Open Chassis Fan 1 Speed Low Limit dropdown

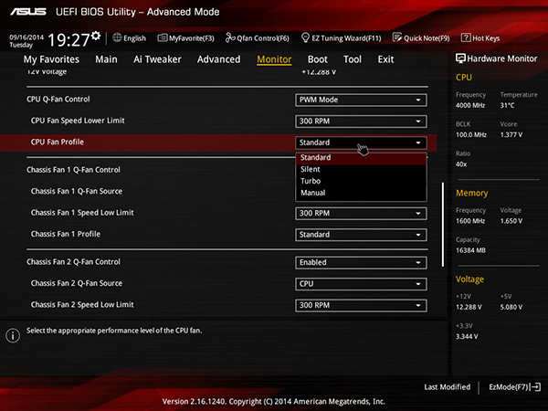[361, 213]
